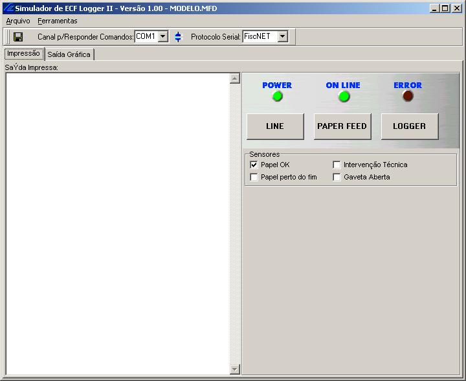Click the PAPER FEED button
Screen dimensions: 466x381
click(342, 126)
